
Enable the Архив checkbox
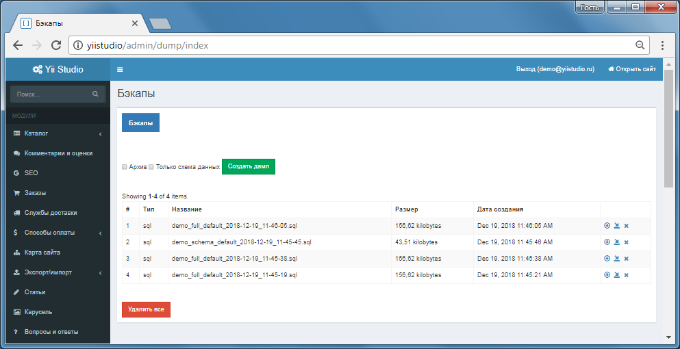tap(125, 166)
